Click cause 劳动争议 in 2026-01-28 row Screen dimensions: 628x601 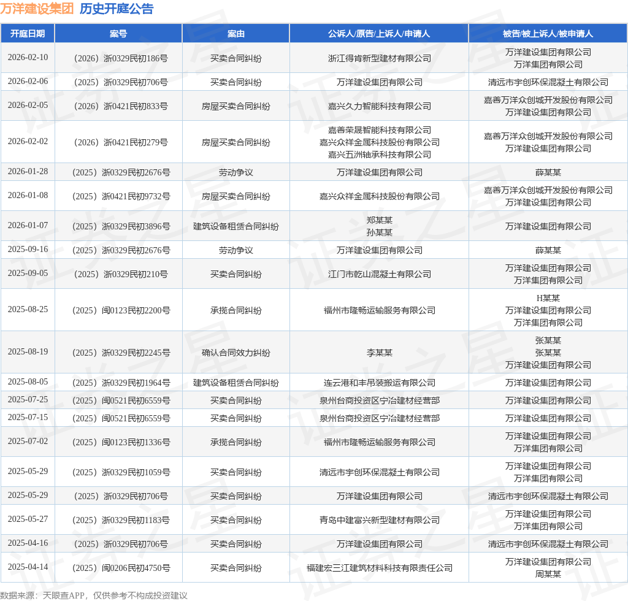pyautogui.click(x=236, y=172)
